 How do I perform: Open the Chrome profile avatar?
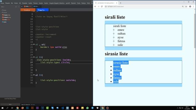[190, 6]
